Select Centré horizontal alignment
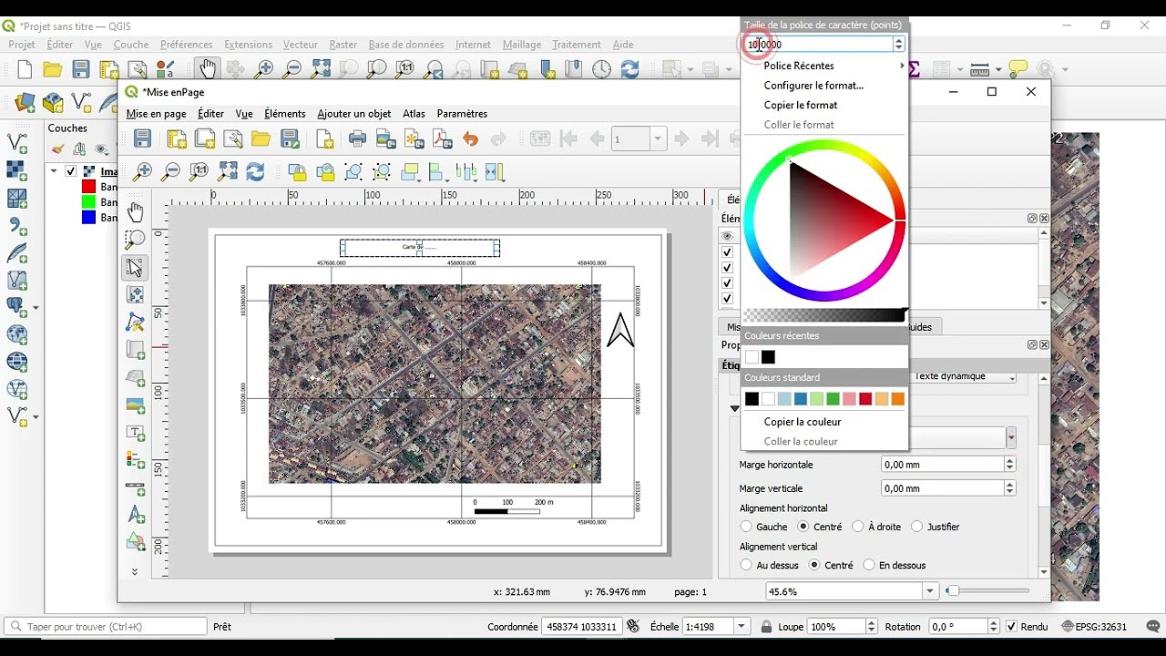The image size is (1166, 656). [x=803, y=527]
